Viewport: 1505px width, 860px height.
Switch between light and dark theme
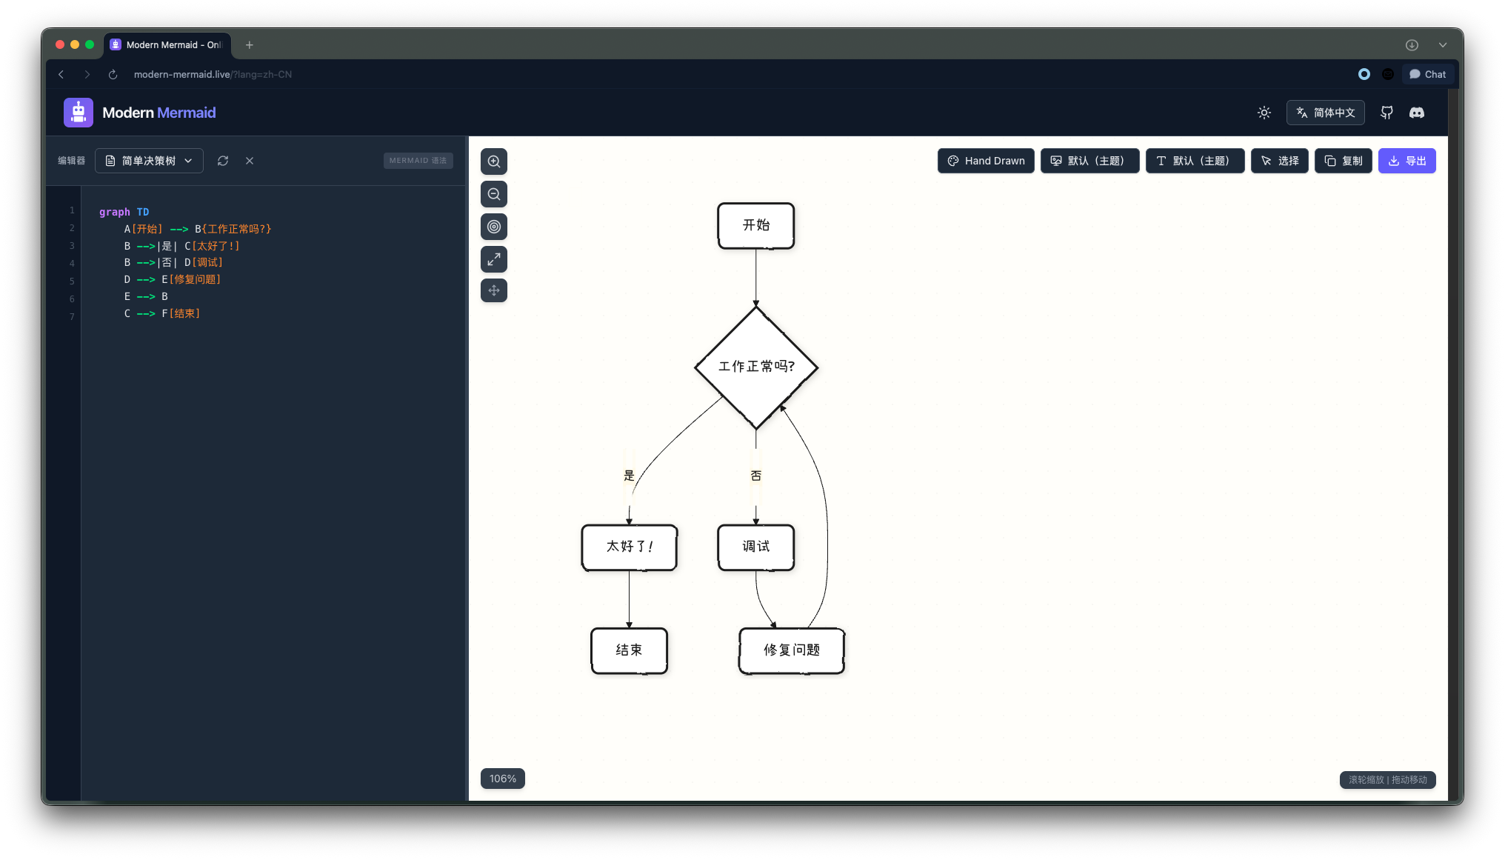(1264, 113)
